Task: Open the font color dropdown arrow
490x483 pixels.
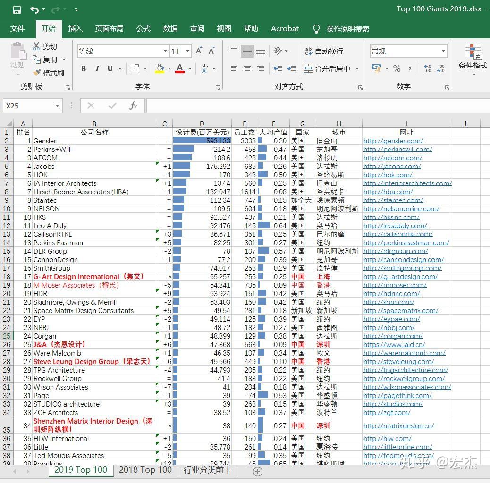Action: click(190, 68)
